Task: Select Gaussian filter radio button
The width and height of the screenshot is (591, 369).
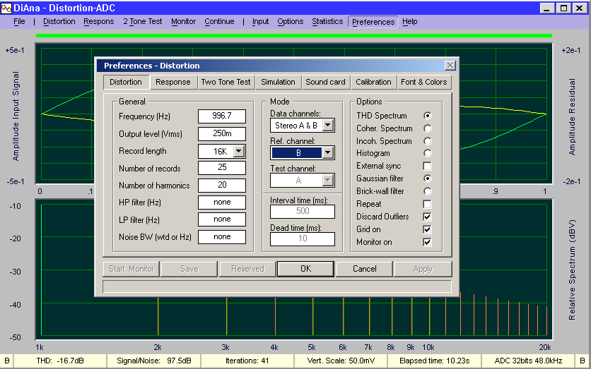Action: click(427, 179)
